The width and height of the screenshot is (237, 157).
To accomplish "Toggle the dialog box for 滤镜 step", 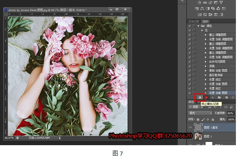I will pos(194,66).
